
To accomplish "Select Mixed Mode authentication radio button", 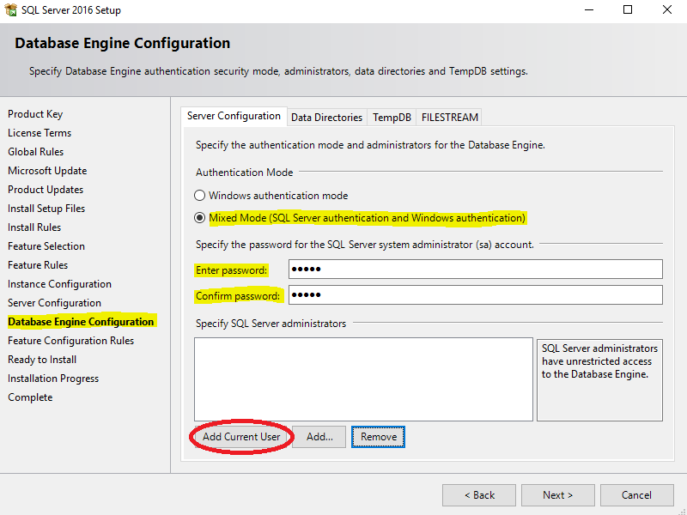I will click(199, 218).
